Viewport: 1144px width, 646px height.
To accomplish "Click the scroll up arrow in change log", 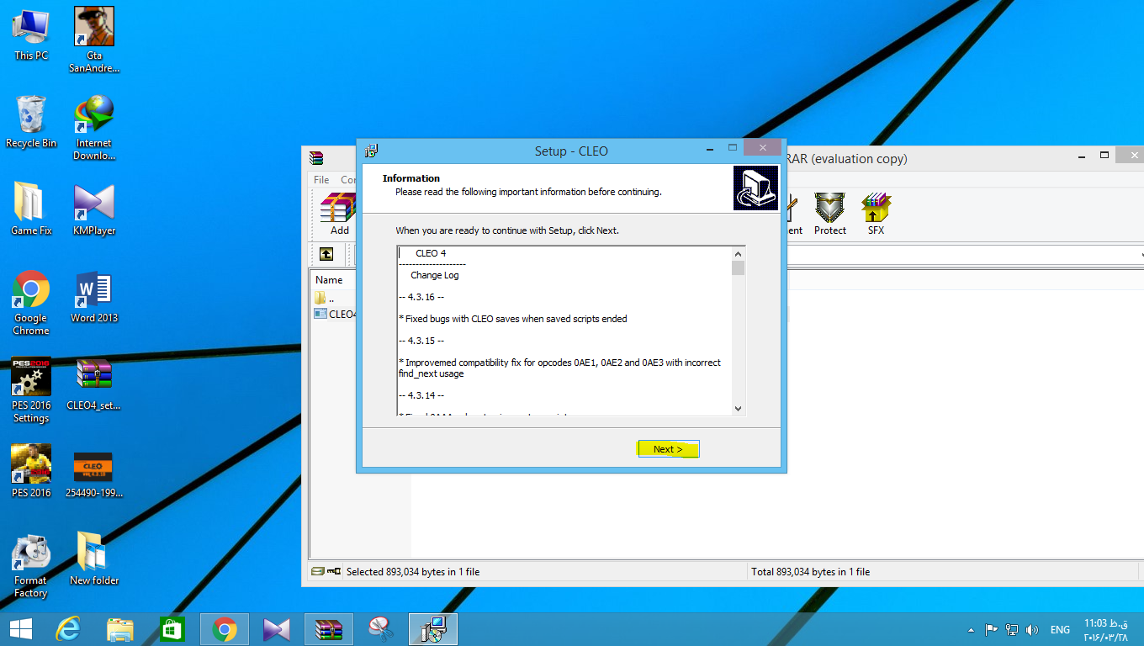I will click(x=738, y=254).
